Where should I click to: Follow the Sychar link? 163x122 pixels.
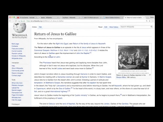point(85,77)
